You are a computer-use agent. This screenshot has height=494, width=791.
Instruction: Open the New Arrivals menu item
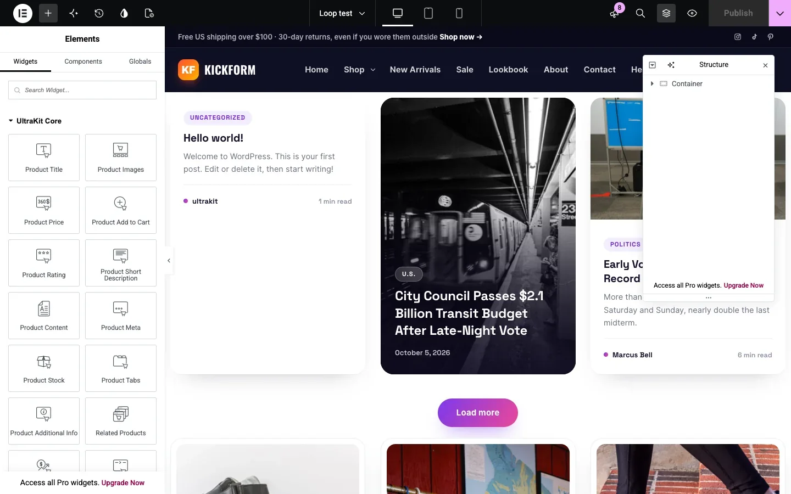point(415,70)
